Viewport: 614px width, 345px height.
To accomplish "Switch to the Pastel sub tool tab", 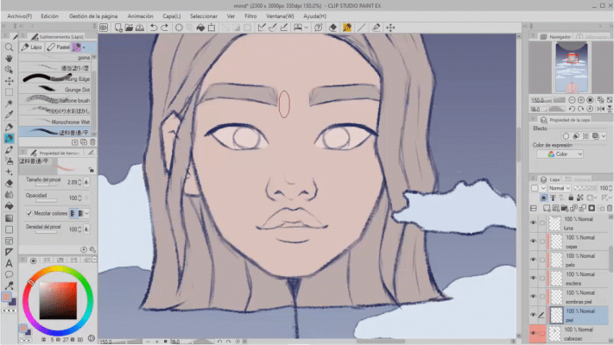I will pyautogui.click(x=59, y=48).
